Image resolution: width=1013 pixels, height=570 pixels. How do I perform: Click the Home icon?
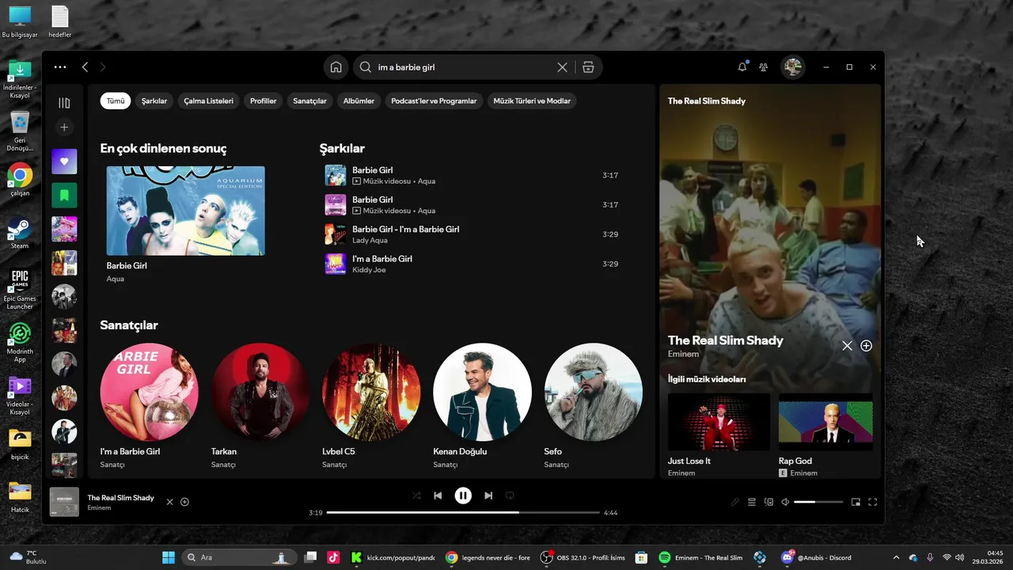(x=336, y=67)
